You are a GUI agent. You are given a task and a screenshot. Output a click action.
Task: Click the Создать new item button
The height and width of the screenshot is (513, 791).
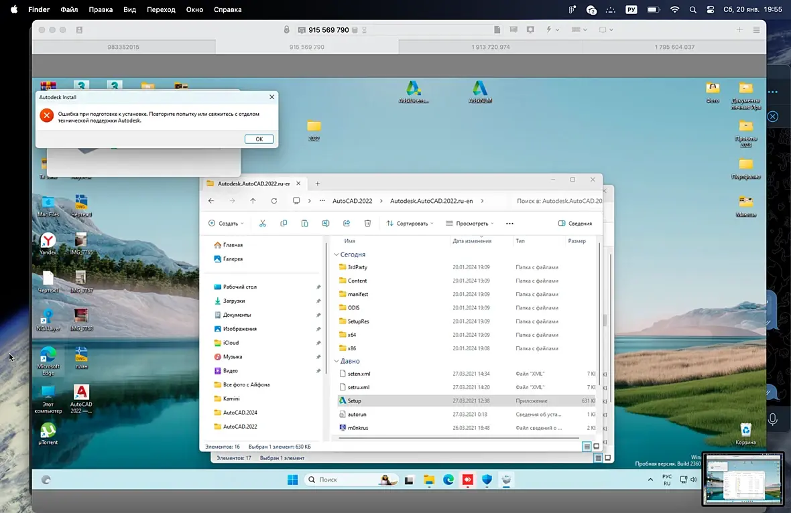226,223
